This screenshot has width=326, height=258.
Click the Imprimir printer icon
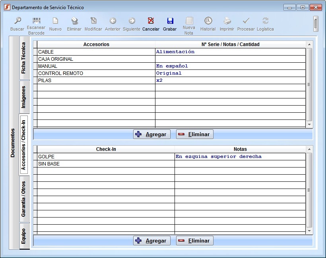point(227,21)
